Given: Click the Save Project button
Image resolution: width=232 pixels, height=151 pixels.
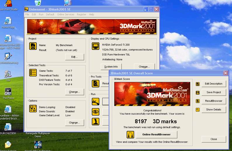Looking at the screenshot, I should point(214,92).
